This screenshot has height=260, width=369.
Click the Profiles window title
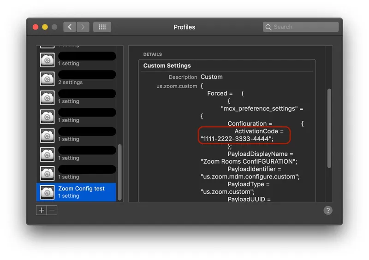click(184, 27)
